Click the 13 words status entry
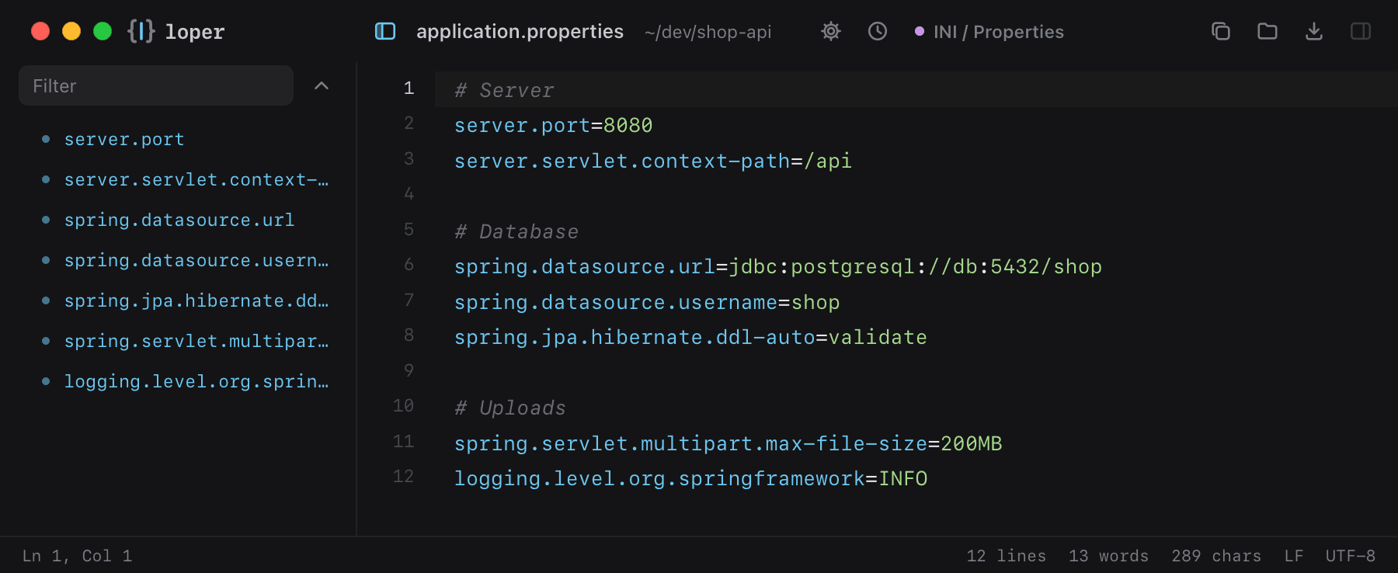 click(1109, 556)
